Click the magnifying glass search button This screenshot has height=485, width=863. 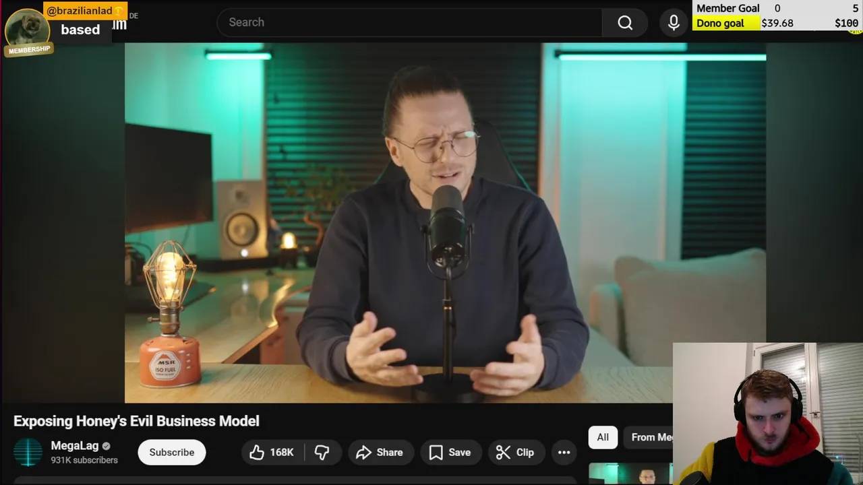point(625,22)
